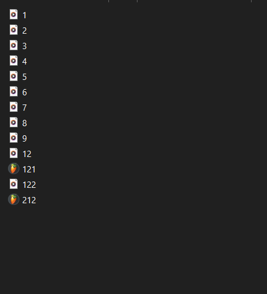Select the media icon beside file 122
This screenshot has width=267, height=294.
pos(14,184)
